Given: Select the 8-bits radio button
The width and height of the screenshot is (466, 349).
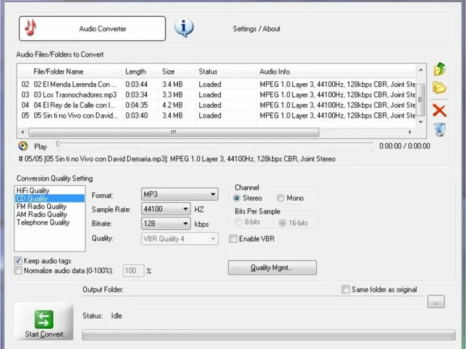Looking at the screenshot, I should tap(238, 222).
